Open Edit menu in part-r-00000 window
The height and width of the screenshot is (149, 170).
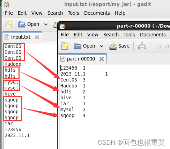click(78, 35)
